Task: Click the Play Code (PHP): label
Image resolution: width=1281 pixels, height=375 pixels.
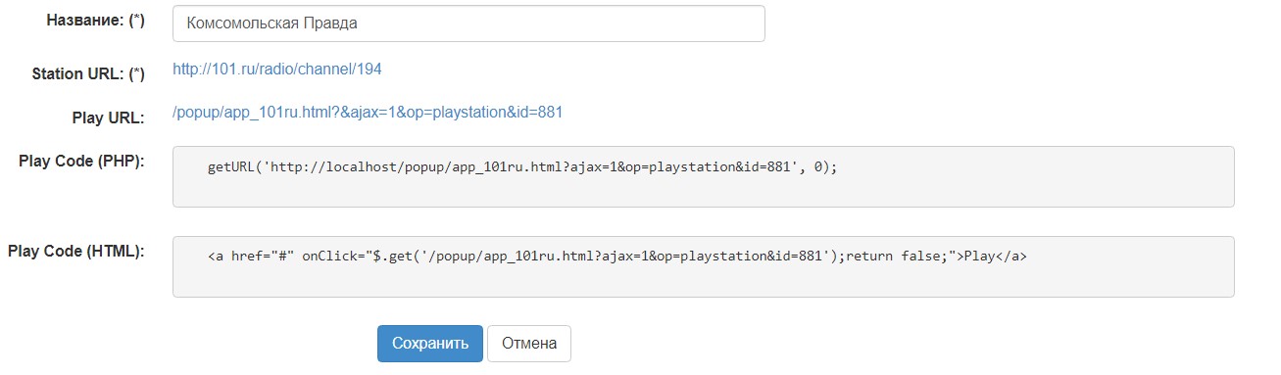Action: click(82, 162)
